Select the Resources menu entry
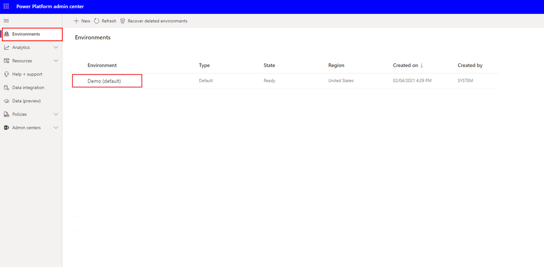The height and width of the screenshot is (267, 544). point(22,60)
